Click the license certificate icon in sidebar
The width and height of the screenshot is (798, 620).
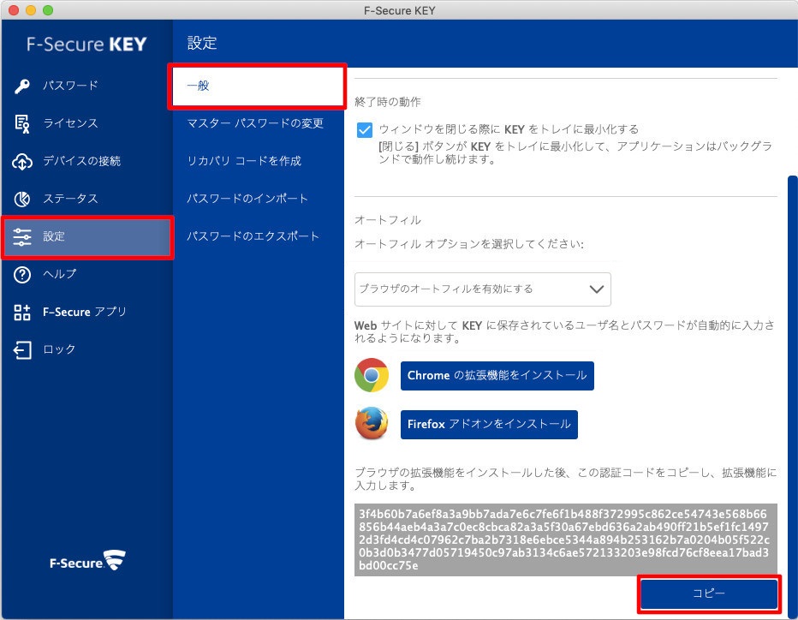pos(23,123)
